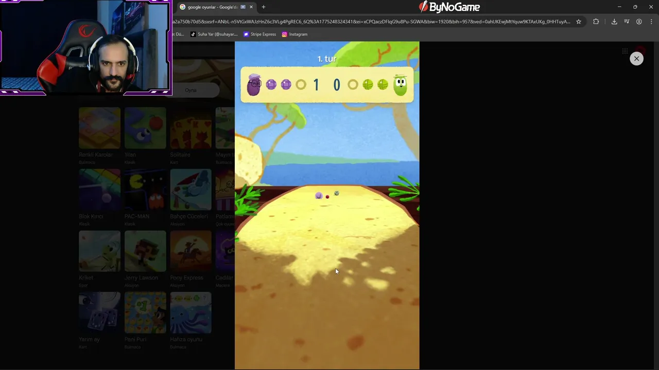Open the Pani Puri game thumbnail
Screen dimensions: 659x370
(145, 313)
